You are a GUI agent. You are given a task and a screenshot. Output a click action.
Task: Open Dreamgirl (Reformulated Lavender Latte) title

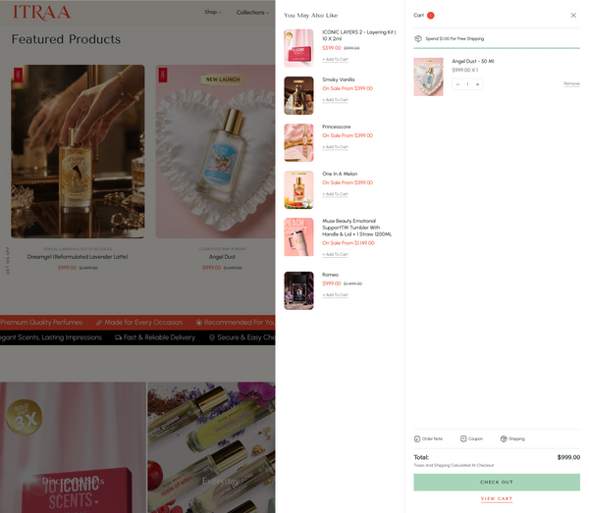click(78, 257)
